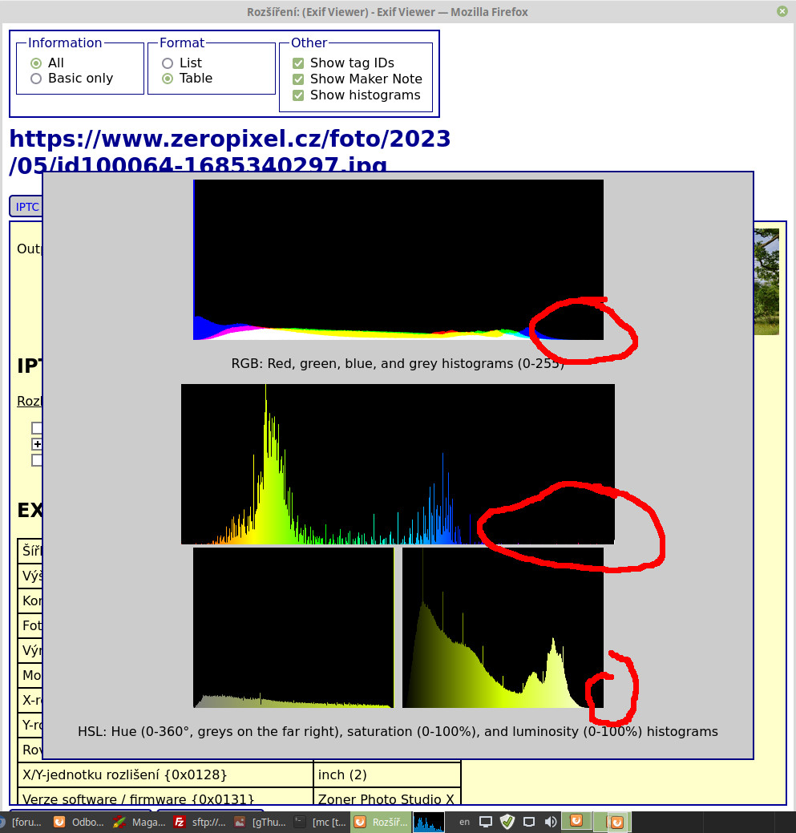Viewport: 796px width, 833px height.
Task: Disable the 'Show histograms' checkbox
Action: 298,95
